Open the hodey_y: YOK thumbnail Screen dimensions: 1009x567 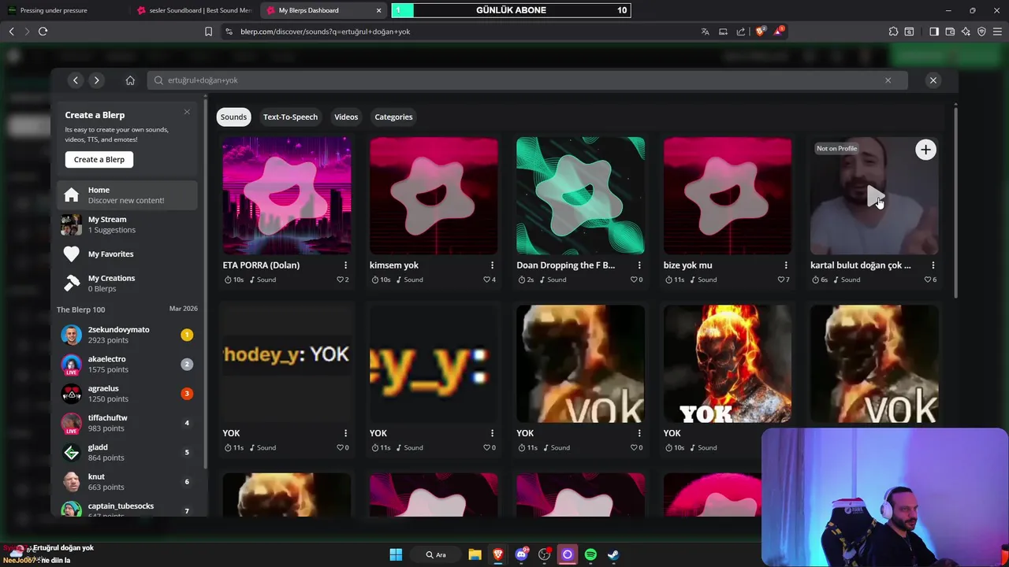[x=287, y=364]
